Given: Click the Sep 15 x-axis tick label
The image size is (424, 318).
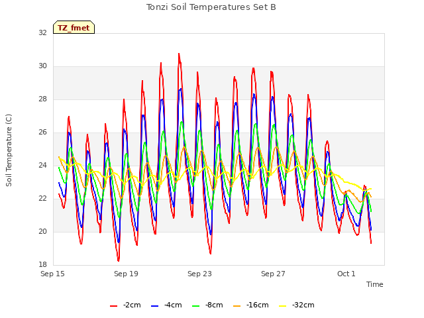Looking at the screenshot, I should tap(53, 274).
